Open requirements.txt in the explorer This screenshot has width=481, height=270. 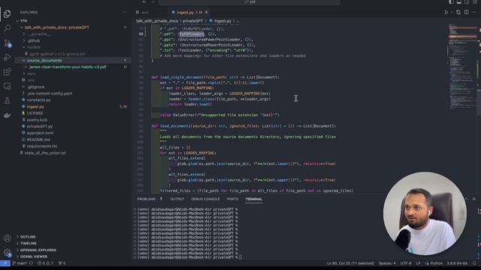point(42,146)
